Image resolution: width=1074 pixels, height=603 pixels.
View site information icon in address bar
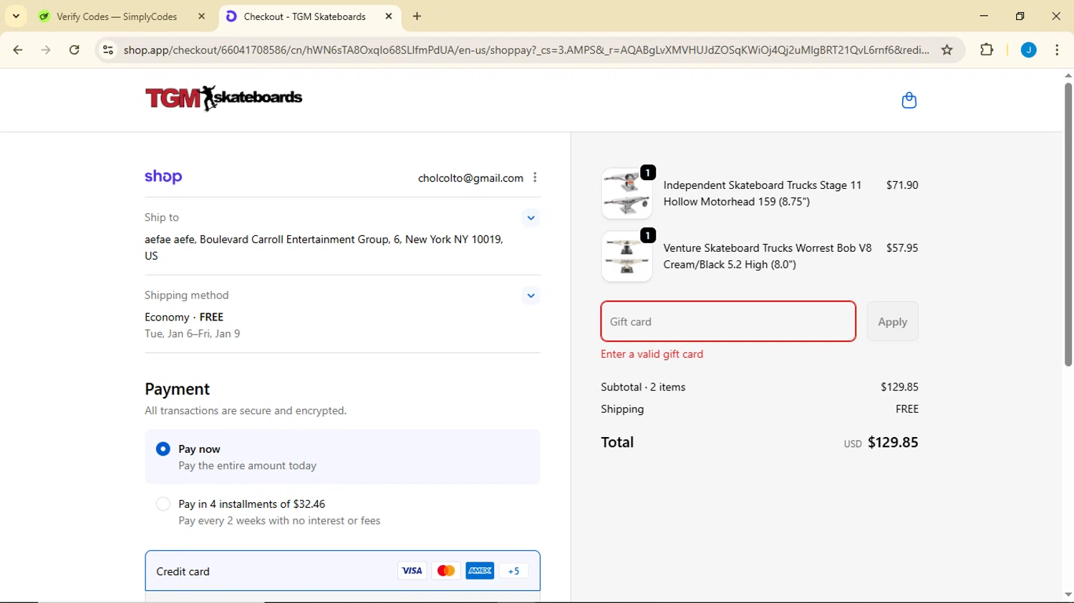pos(108,50)
